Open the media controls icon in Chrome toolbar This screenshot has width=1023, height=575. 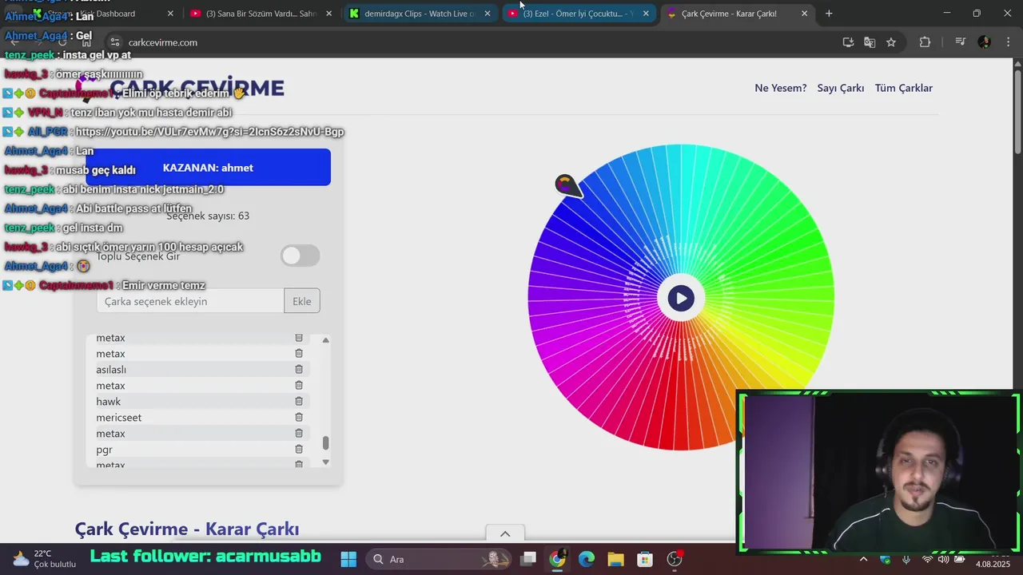pos(960,42)
